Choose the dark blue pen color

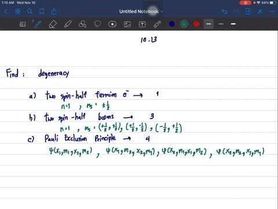(x=172, y=24)
